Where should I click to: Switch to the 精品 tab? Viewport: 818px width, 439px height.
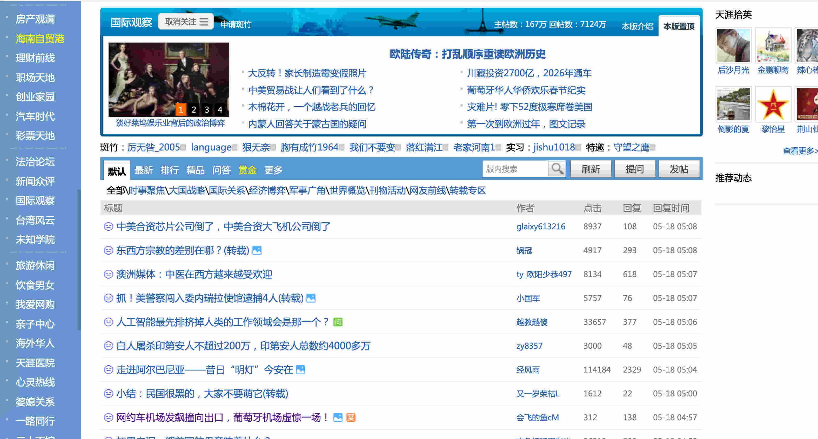(x=195, y=170)
